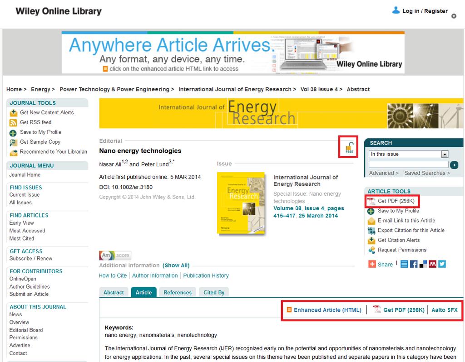Open Author Guidelines link
465x362 pixels.
30,286
